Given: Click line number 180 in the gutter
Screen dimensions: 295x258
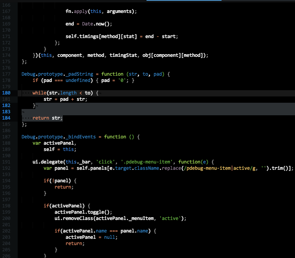Looking at the screenshot, I should (x=6, y=93).
